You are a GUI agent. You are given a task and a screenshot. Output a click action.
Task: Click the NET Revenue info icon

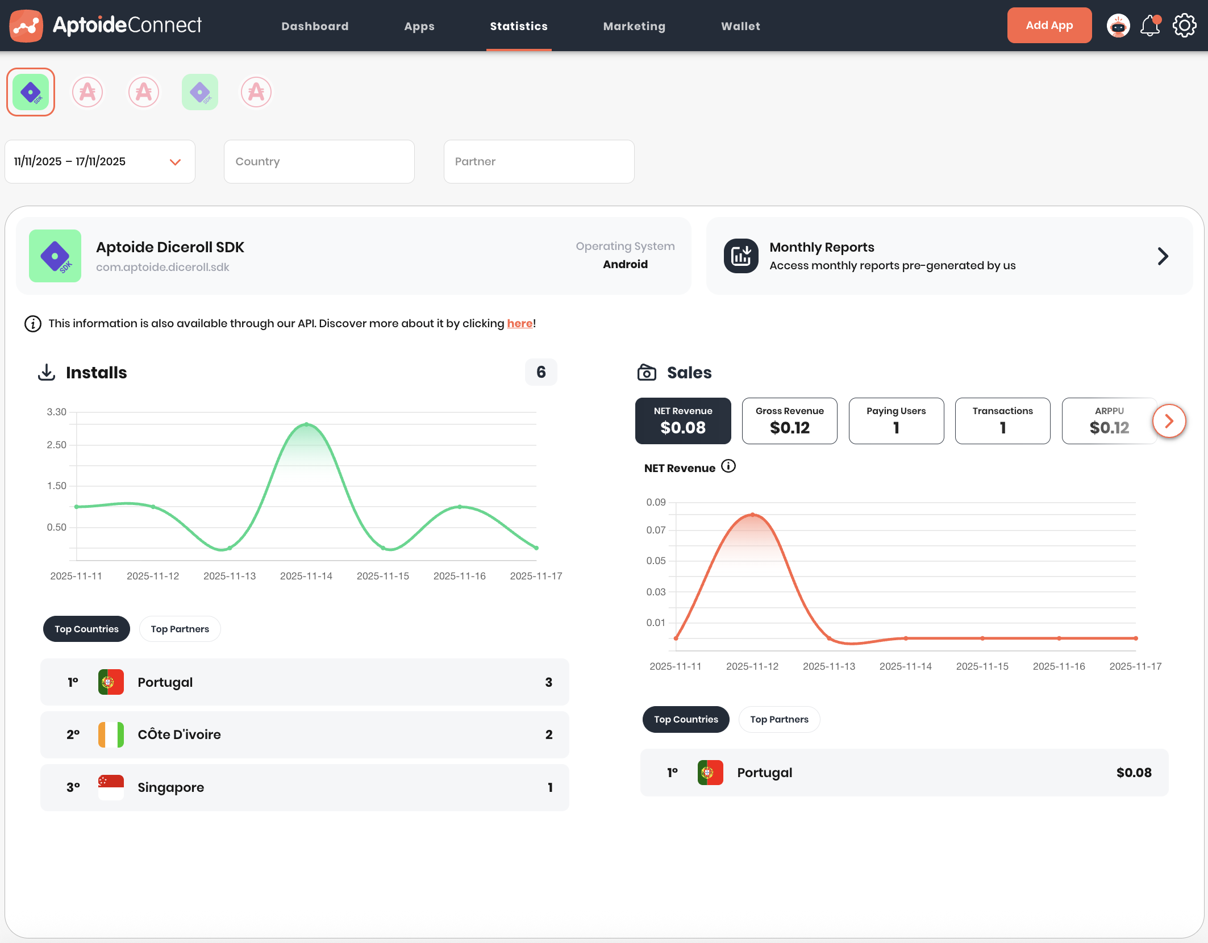pos(728,466)
